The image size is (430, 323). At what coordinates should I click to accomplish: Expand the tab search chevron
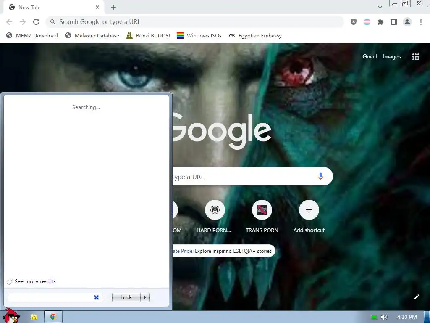(x=380, y=7)
